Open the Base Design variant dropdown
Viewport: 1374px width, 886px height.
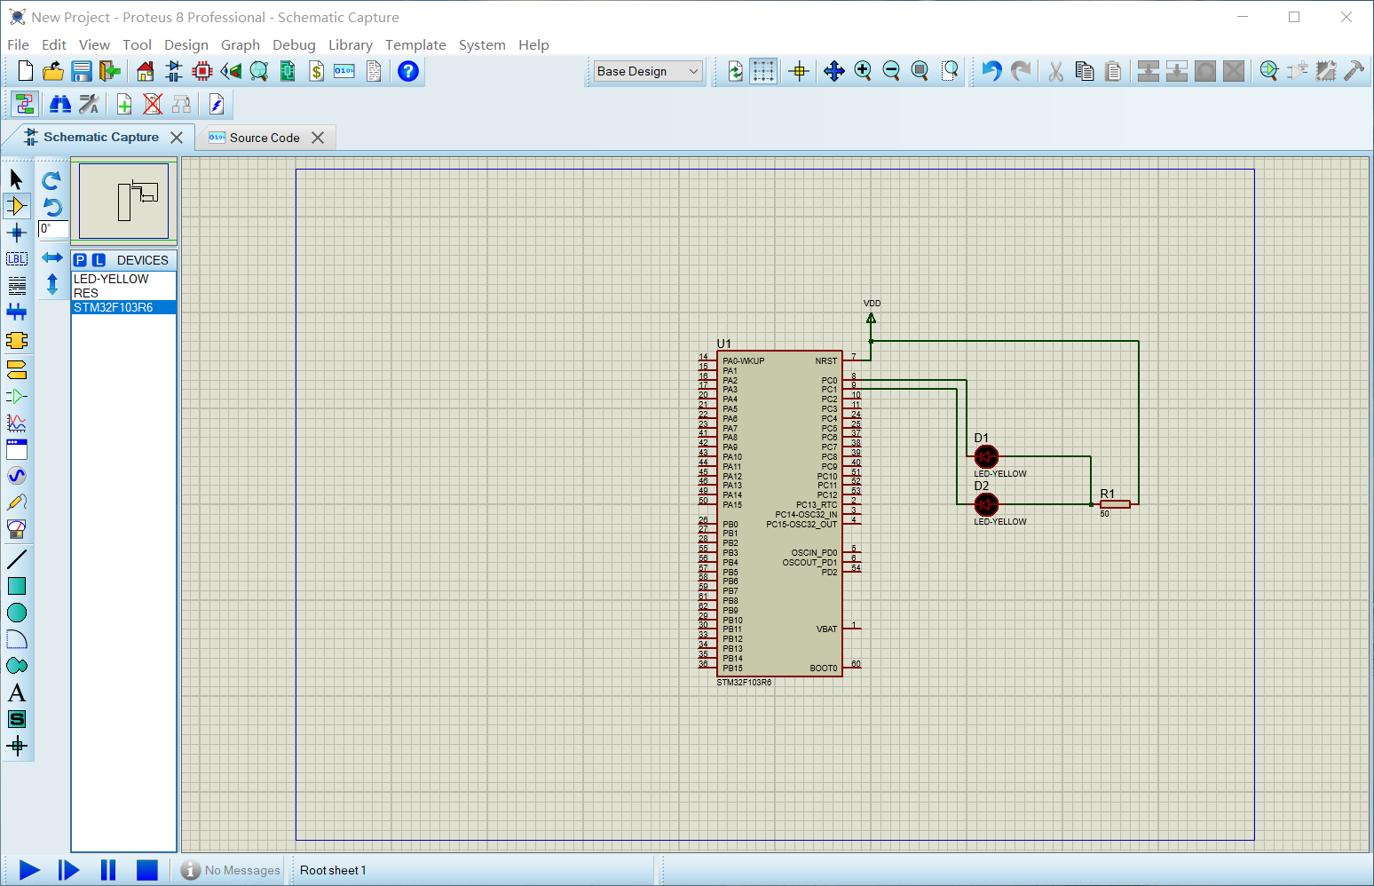coord(647,71)
